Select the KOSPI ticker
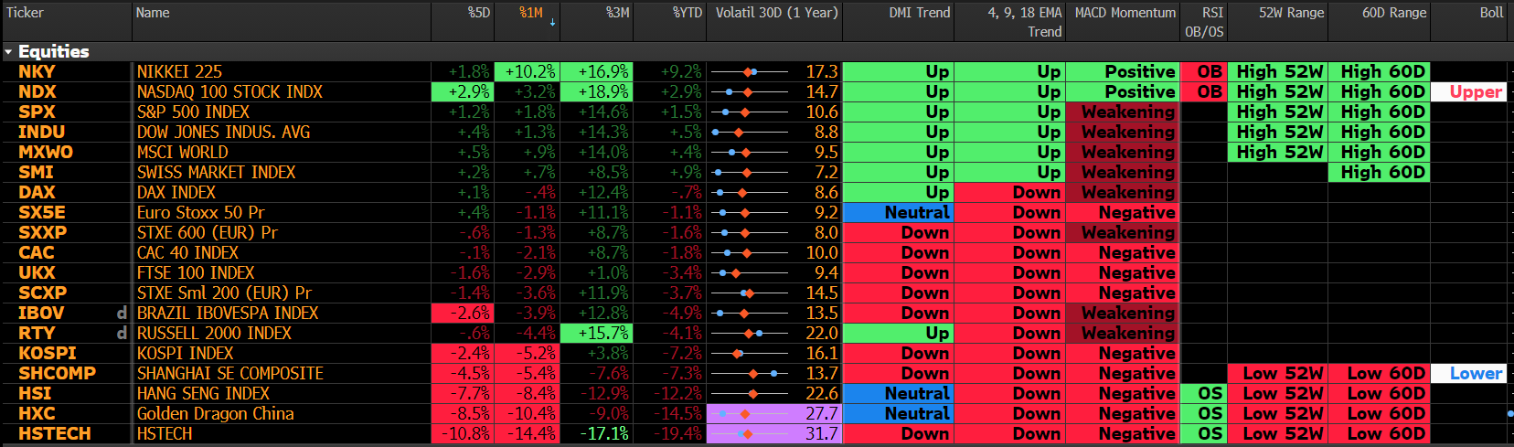 [x=48, y=353]
